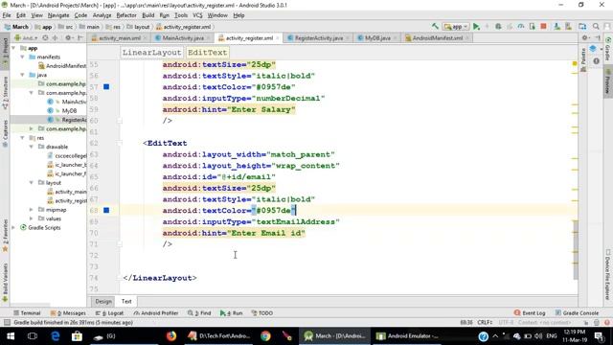The height and width of the screenshot is (345, 613).
Task: Open editor preview gear settings icon
Action: point(585,37)
